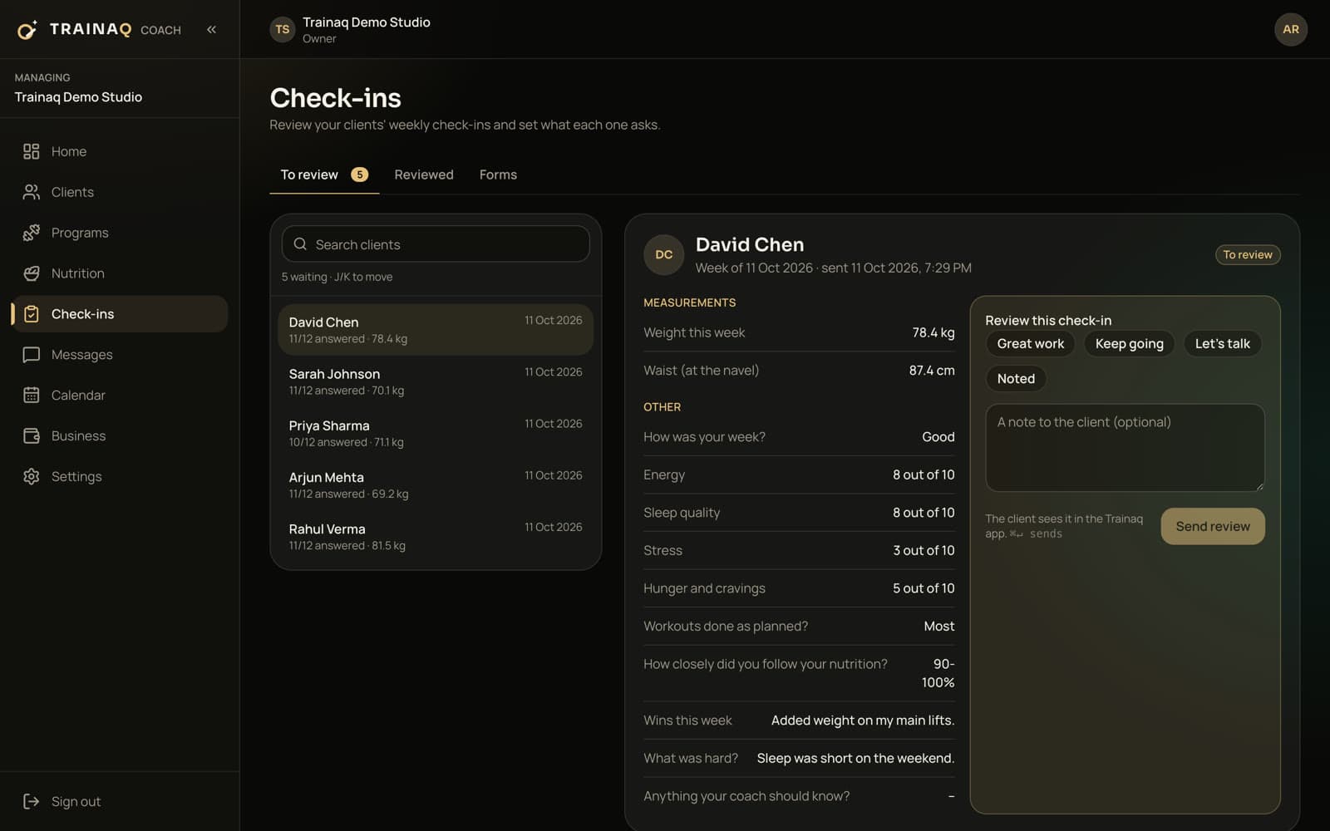Choose the Let's talk quick reply
Screen dimensions: 1330x831
[x=1222, y=344]
